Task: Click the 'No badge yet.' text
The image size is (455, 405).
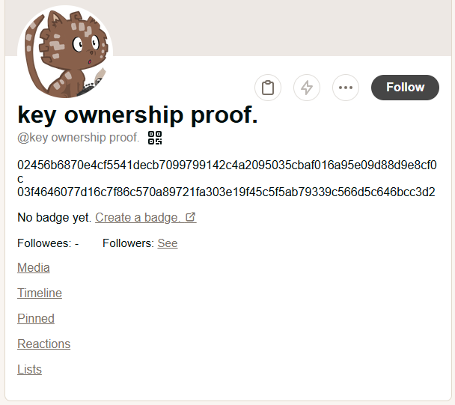Action: point(54,218)
